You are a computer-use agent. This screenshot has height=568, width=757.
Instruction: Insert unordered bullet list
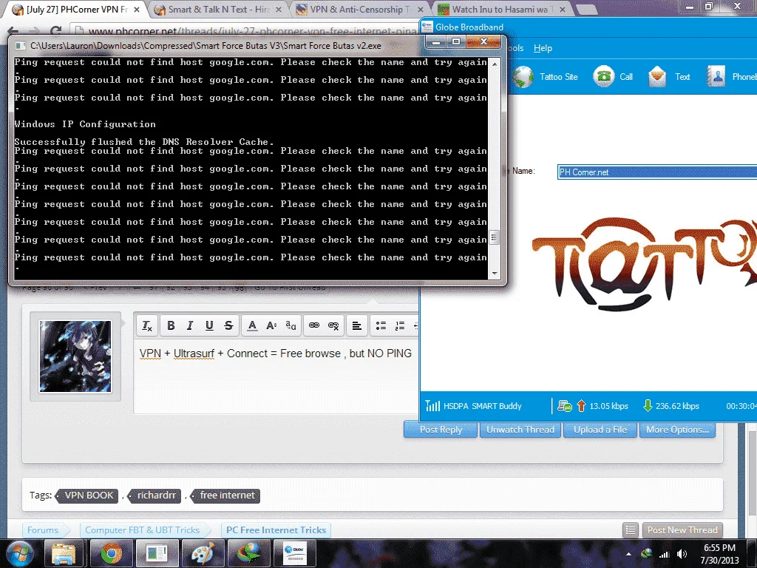point(381,325)
